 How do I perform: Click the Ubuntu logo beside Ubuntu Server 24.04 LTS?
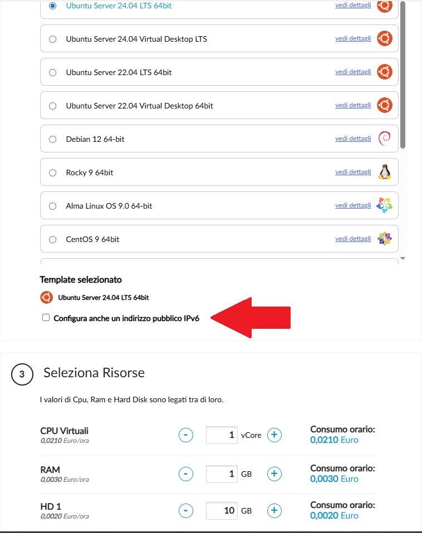tap(385, 5)
